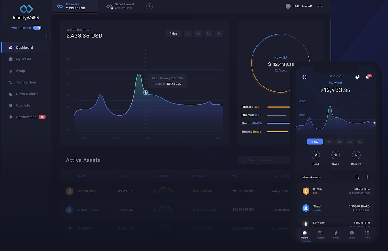Click the Bitcoin (BTC) portfolio bar

click(x=279, y=107)
